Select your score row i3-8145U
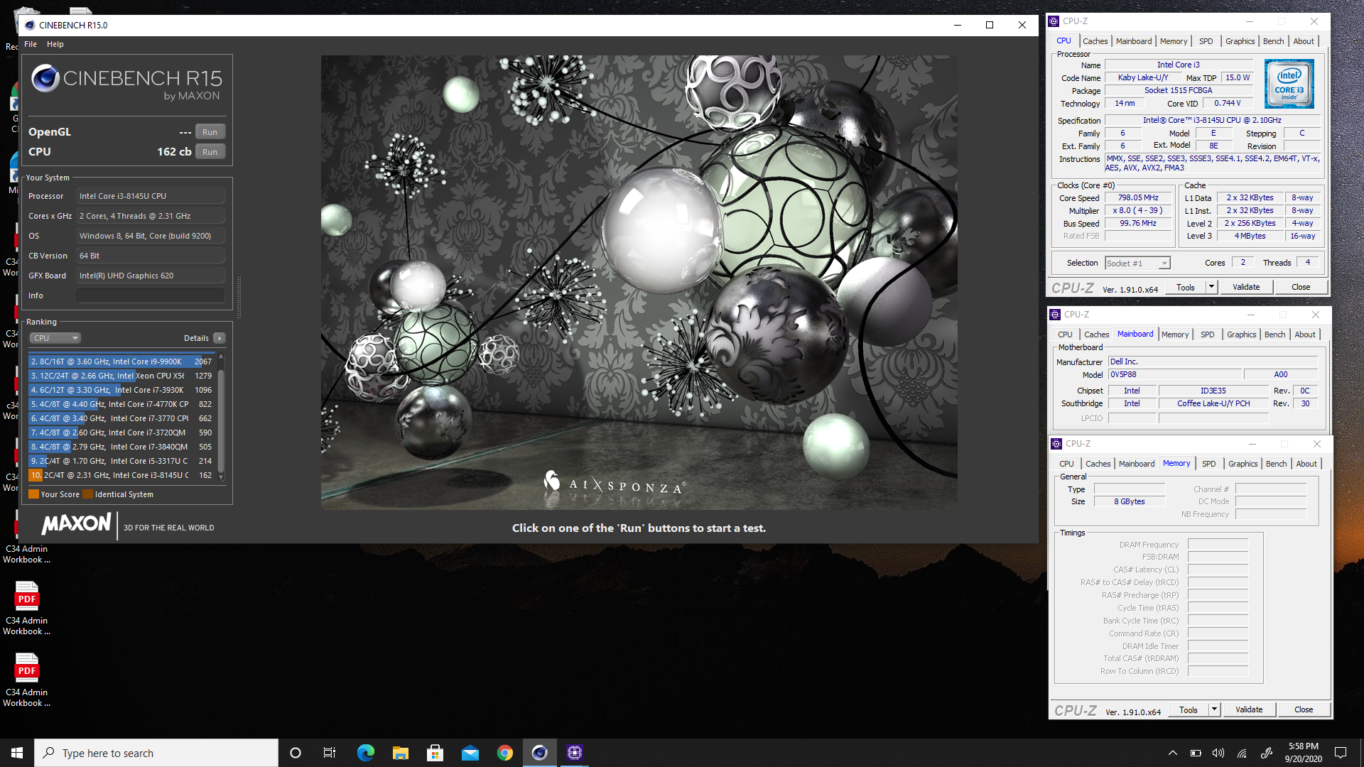 (121, 475)
